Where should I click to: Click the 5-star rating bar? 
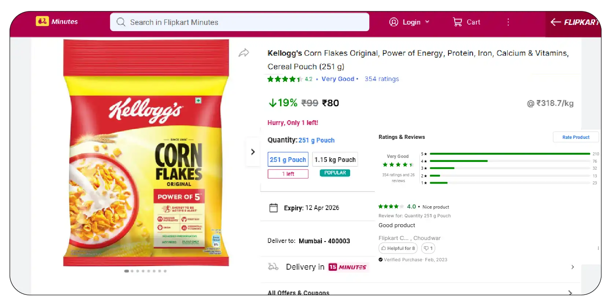(509, 154)
